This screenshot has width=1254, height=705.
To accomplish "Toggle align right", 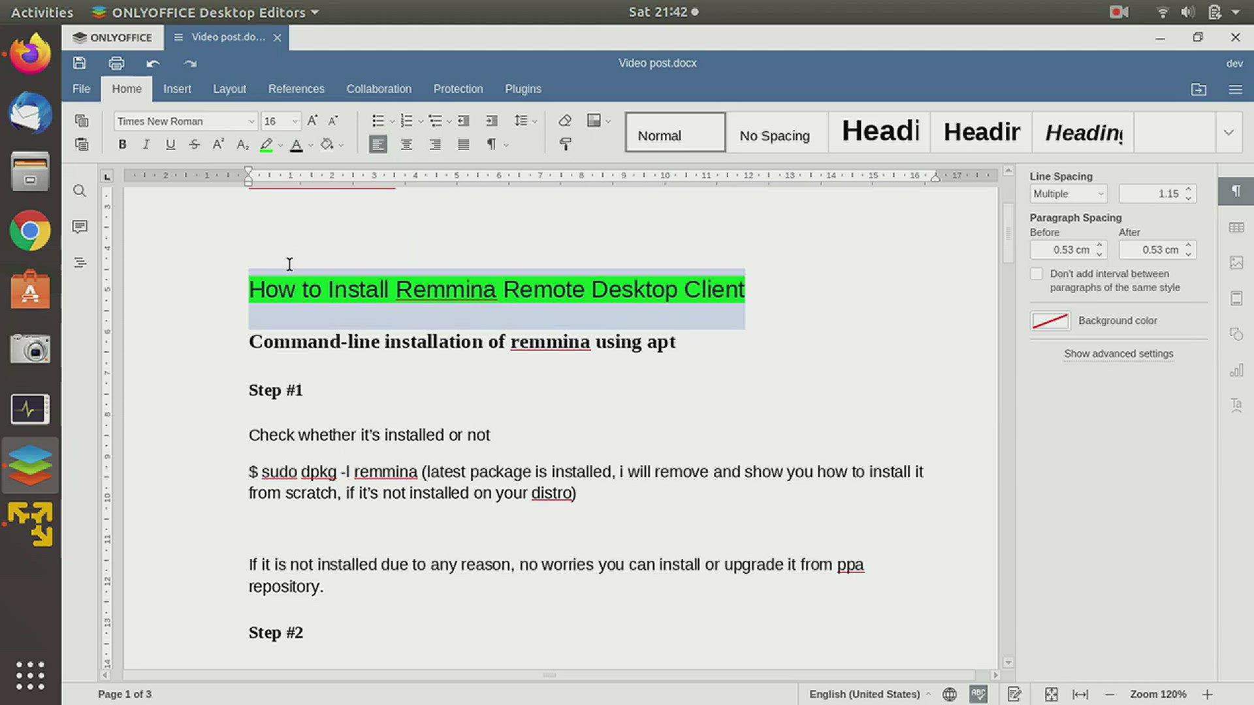I will coord(435,144).
